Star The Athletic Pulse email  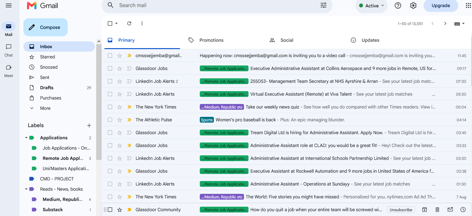(120, 120)
